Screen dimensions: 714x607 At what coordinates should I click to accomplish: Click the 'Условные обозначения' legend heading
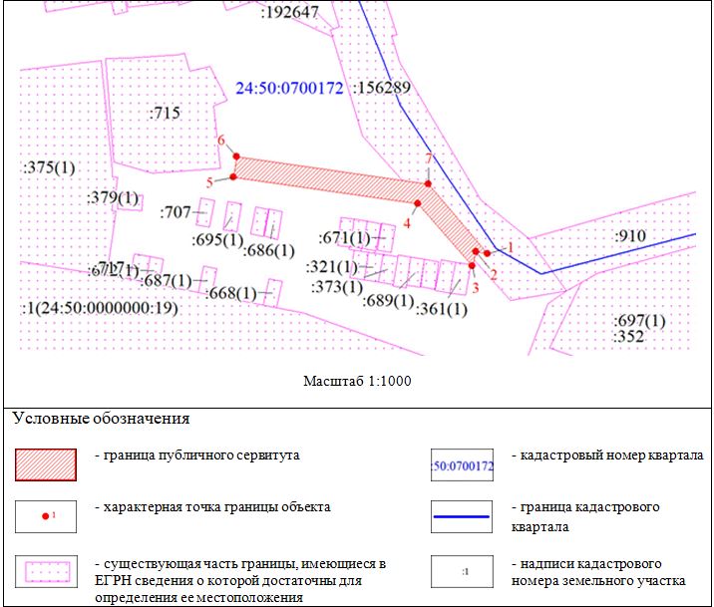tap(100, 419)
